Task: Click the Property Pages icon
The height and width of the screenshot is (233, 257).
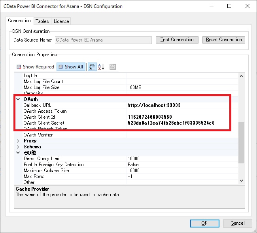Action: click(113, 67)
